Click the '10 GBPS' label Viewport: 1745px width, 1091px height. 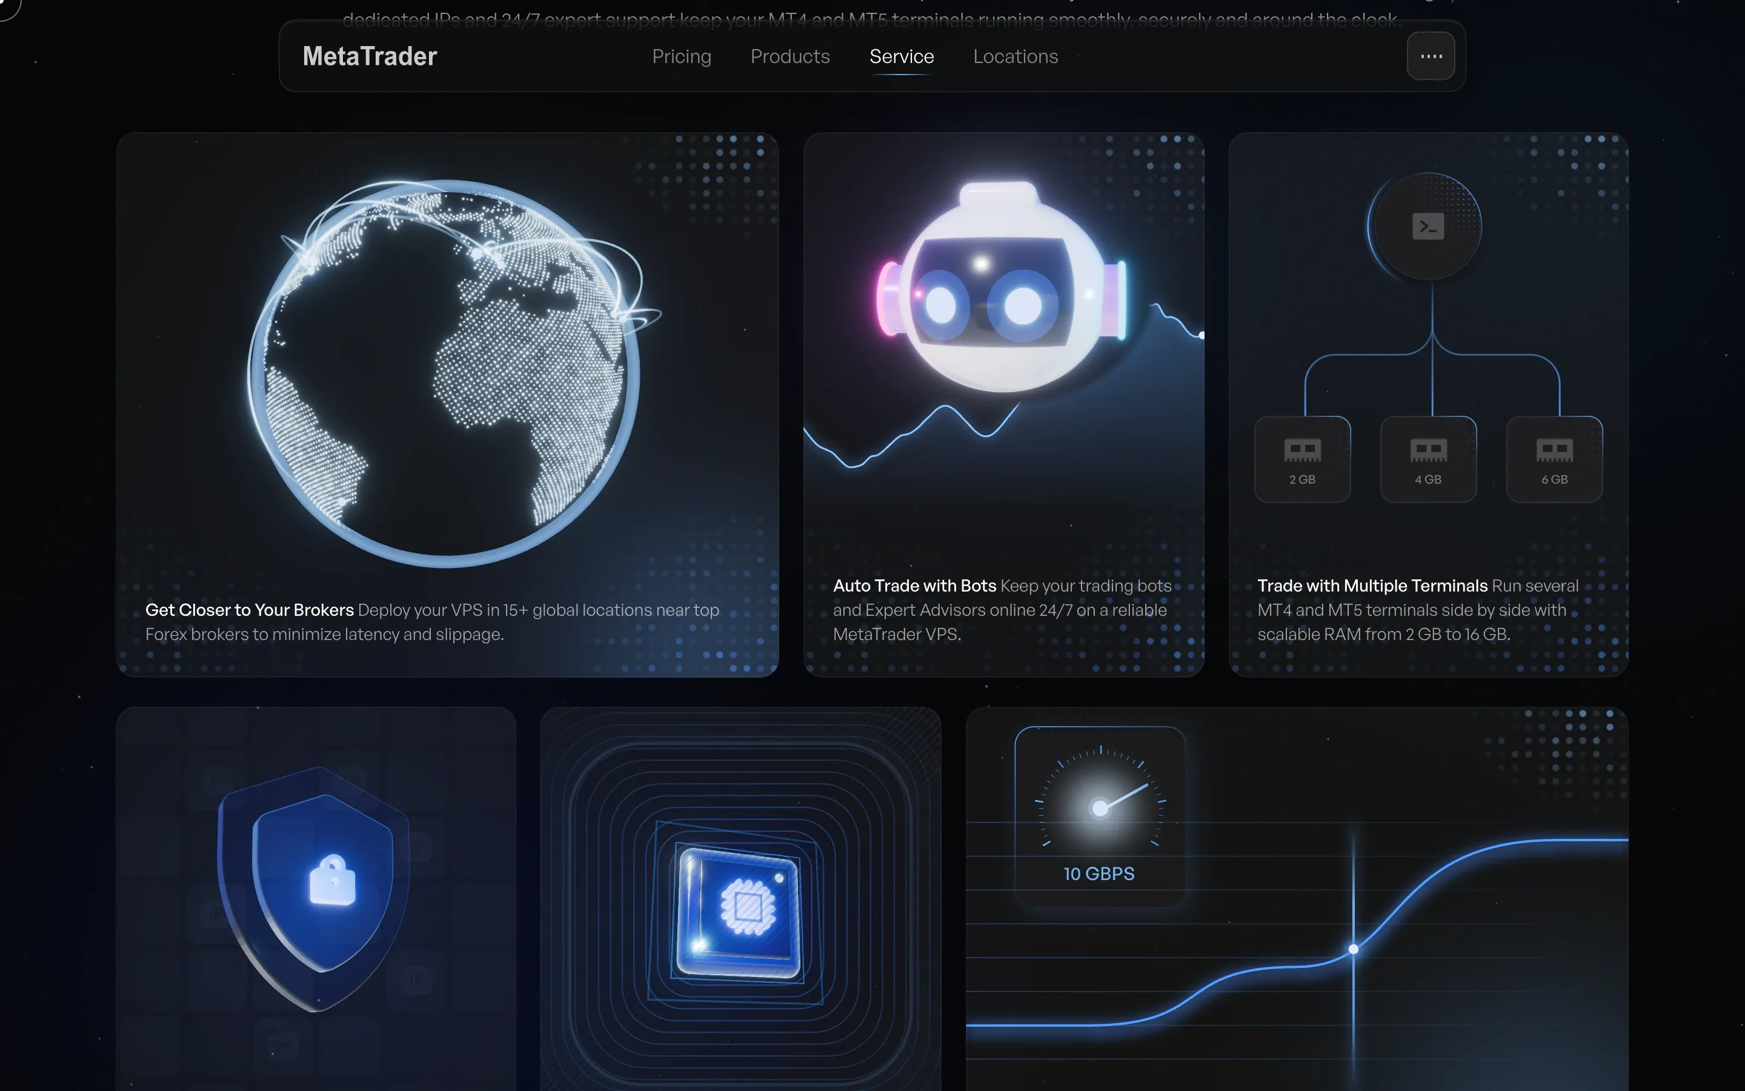pos(1099,874)
